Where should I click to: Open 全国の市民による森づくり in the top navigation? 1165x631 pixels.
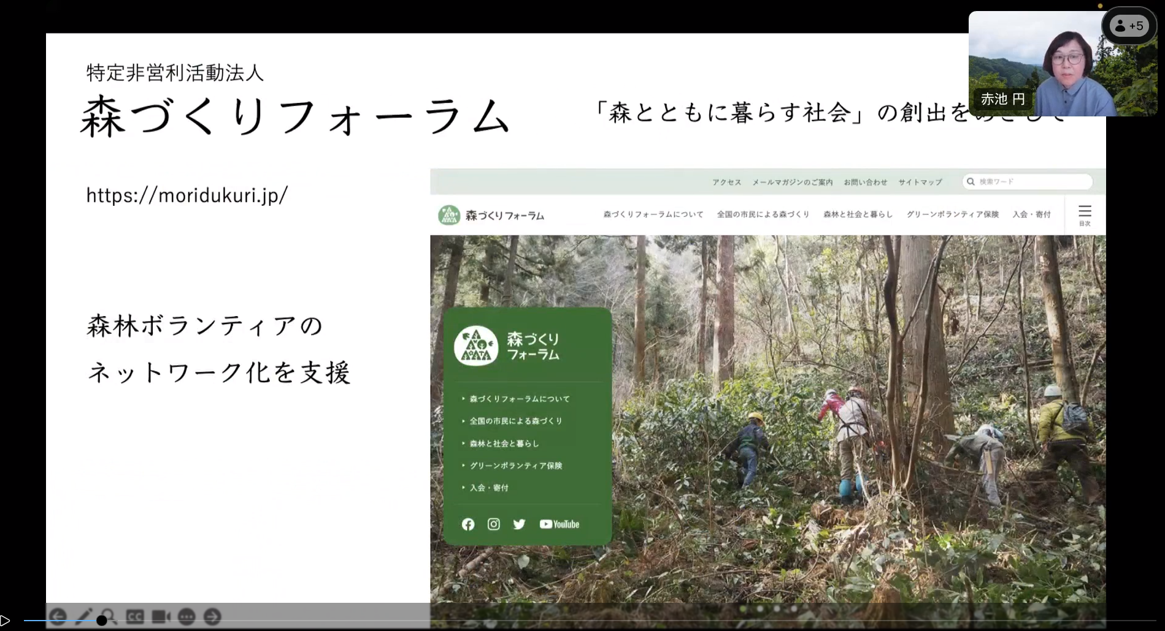click(763, 214)
